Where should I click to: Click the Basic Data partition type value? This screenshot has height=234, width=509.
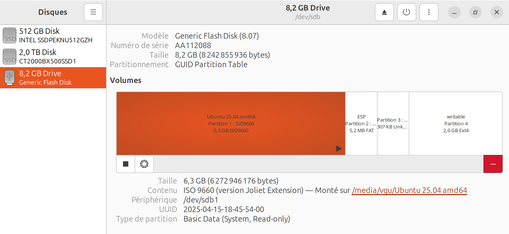click(237, 219)
